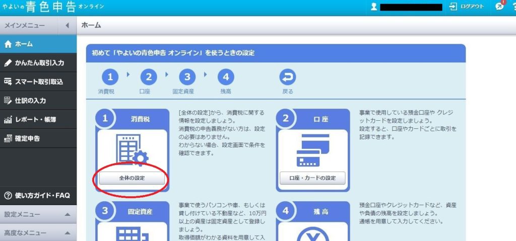Open 確定申告 in the sidebar
Image resolution: width=516 pixels, height=241 pixels.
(x=38, y=138)
